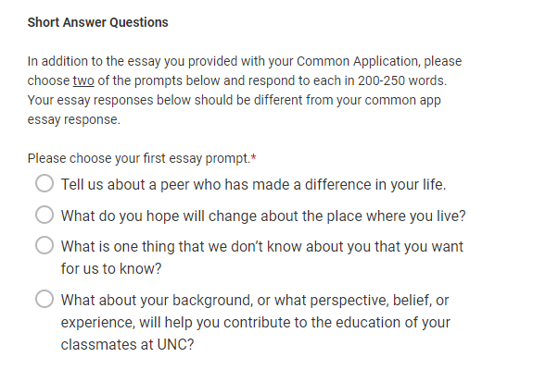Click the "Tell us about a peer" label text
The image size is (546, 370).
click(253, 184)
